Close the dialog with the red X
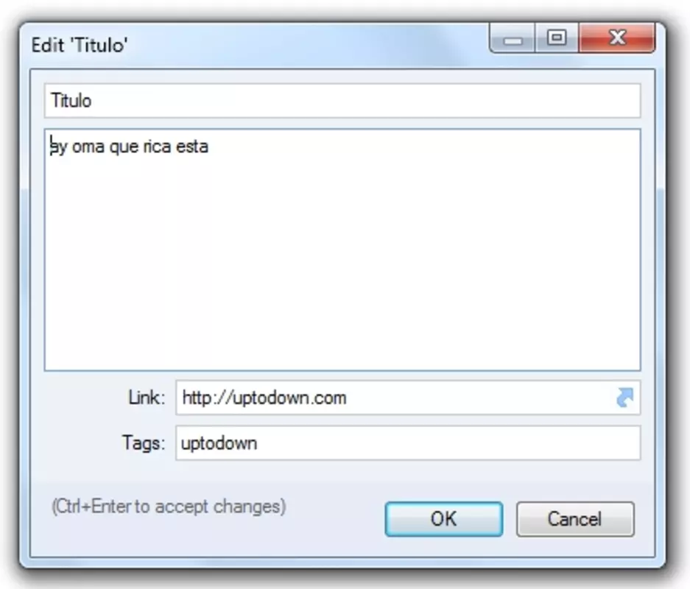The image size is (690, 589). coord(617,39)
